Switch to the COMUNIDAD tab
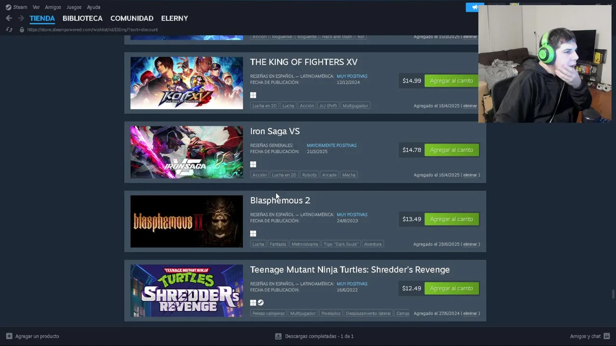 [x=132, y=18]
